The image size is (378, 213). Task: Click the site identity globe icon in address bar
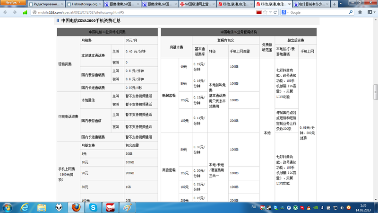34,12
